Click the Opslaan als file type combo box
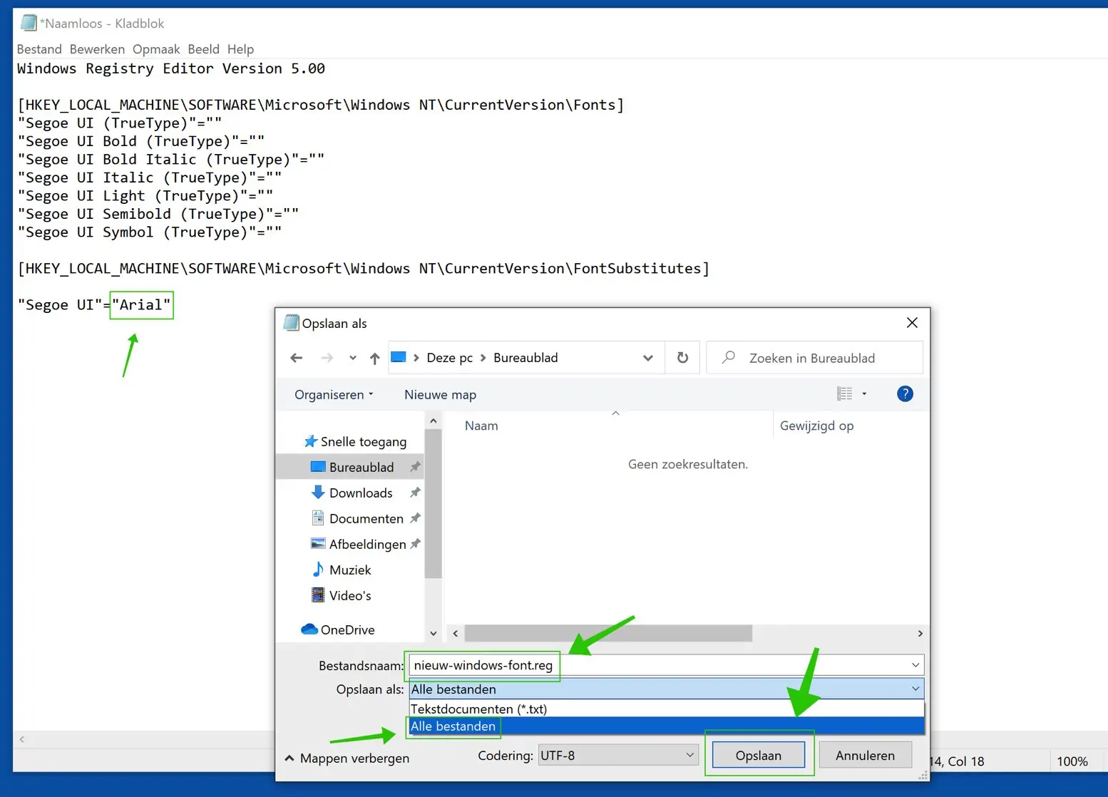 (x=666, y=689)
